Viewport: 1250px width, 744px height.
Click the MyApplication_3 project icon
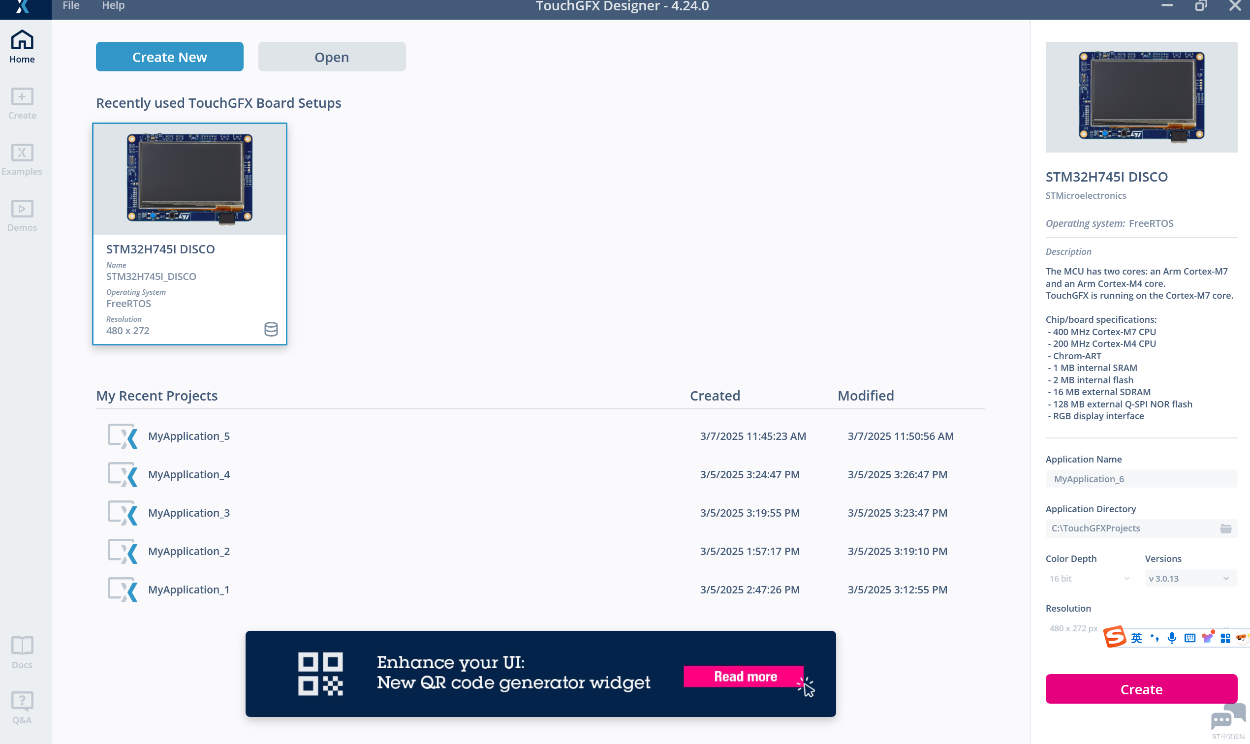tap(123, 513)
